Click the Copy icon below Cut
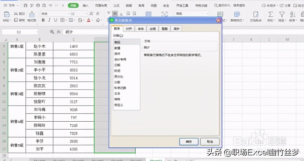 pyautogui.click(x=16, y=20)
